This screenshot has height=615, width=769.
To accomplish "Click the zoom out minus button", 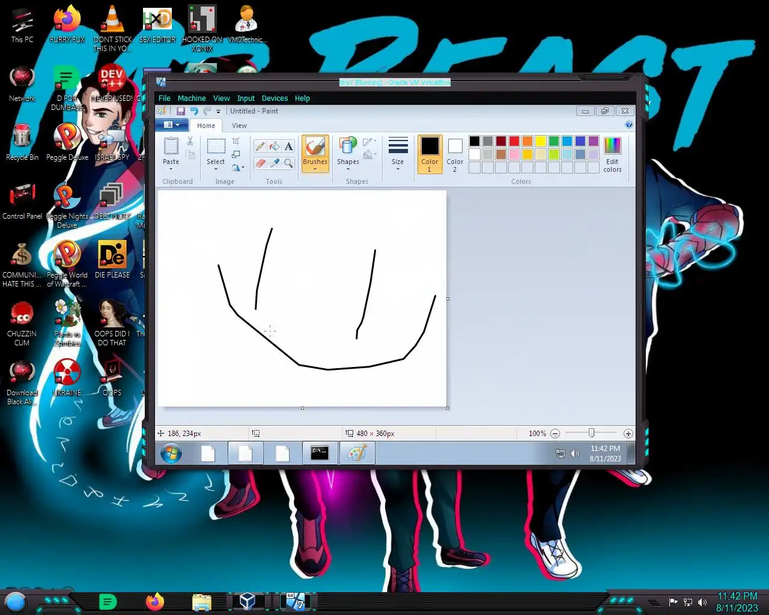I will 555,434.
